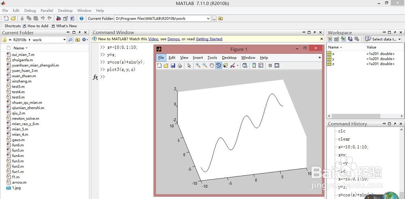Select the 'clear' entry in Command History
Image resolution: width=405 pixels, height=199 pixels.
coord(344,139)
